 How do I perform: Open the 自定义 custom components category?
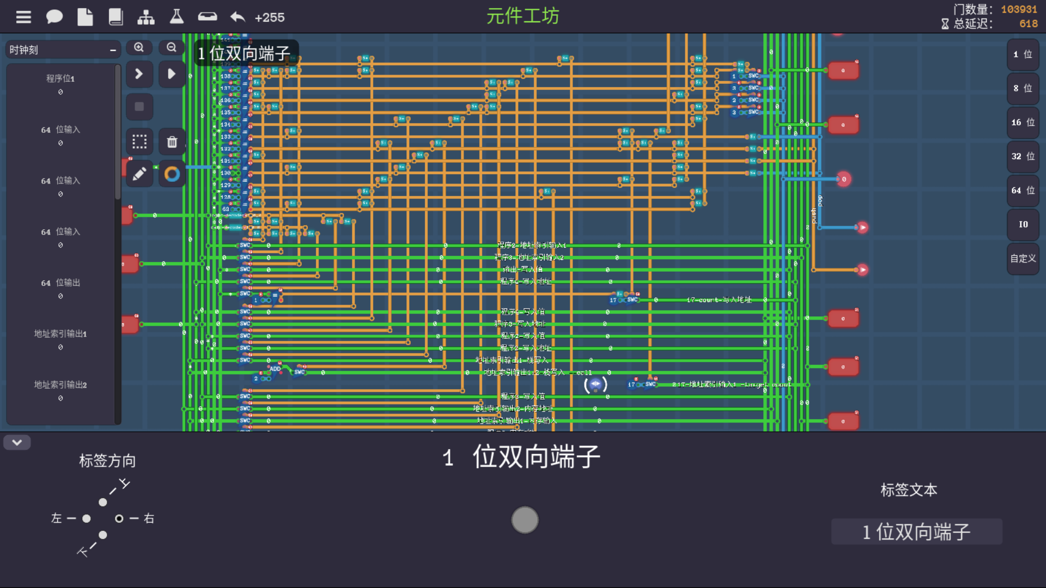click(1023, 259)
